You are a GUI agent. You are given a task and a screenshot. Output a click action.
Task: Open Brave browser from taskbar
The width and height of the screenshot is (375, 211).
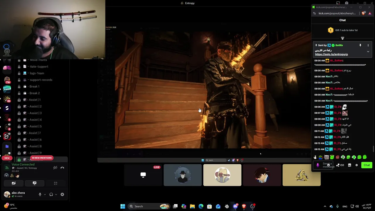pyautogui.click(x=244, y=206)
